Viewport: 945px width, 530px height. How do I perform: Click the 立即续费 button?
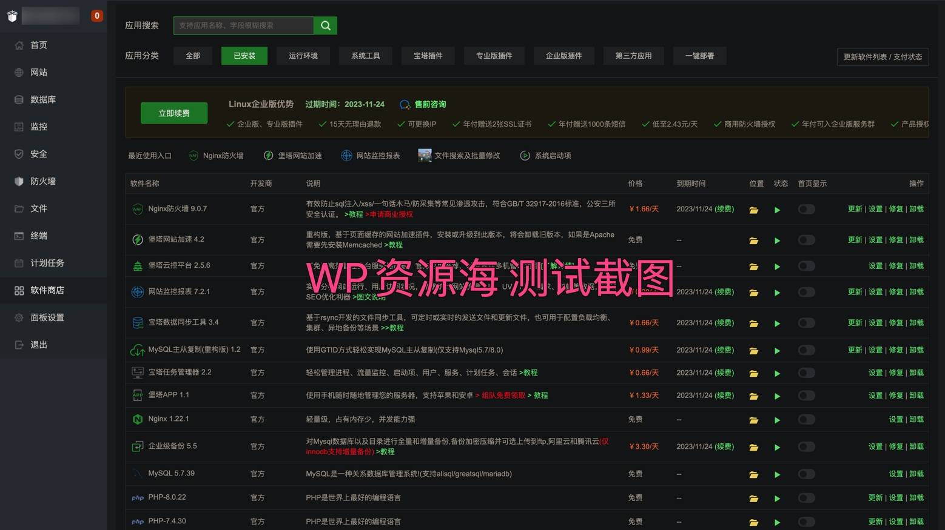pyautogui.click(x=174, y=113)
